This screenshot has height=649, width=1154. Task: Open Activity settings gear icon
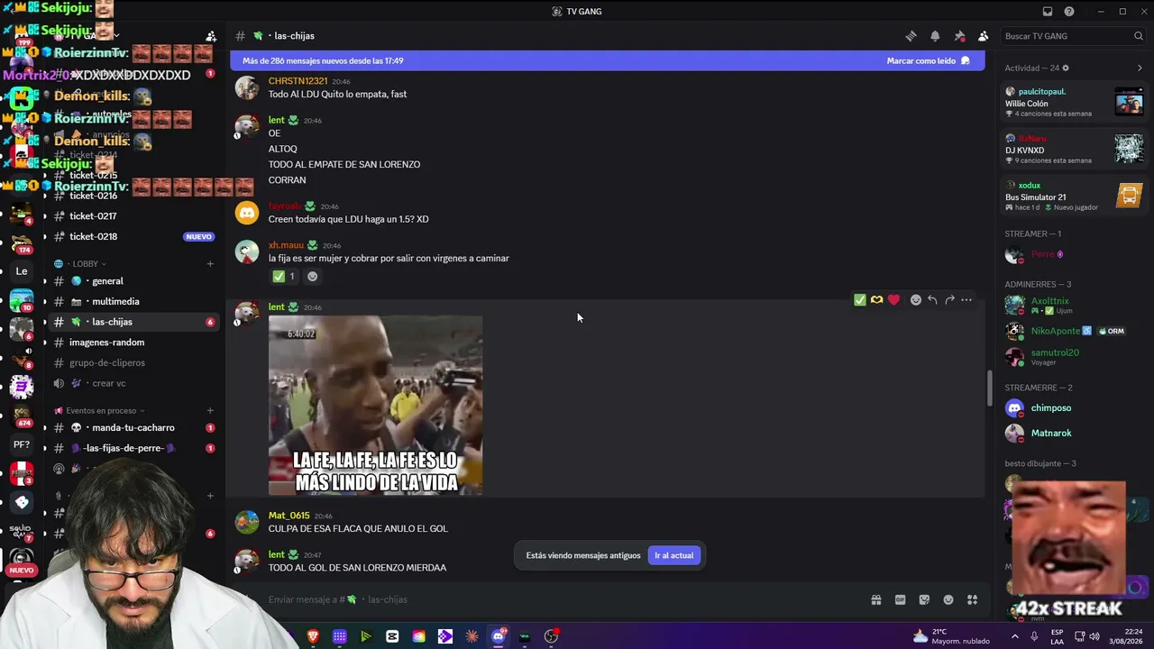point(1066,68)
